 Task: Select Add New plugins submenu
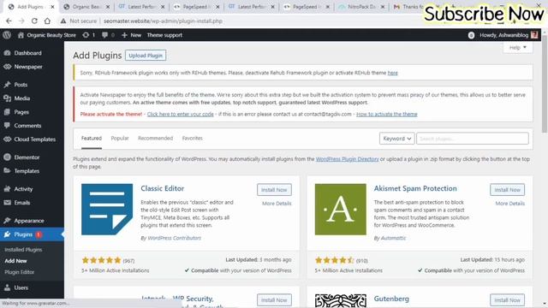click(15, 261)
